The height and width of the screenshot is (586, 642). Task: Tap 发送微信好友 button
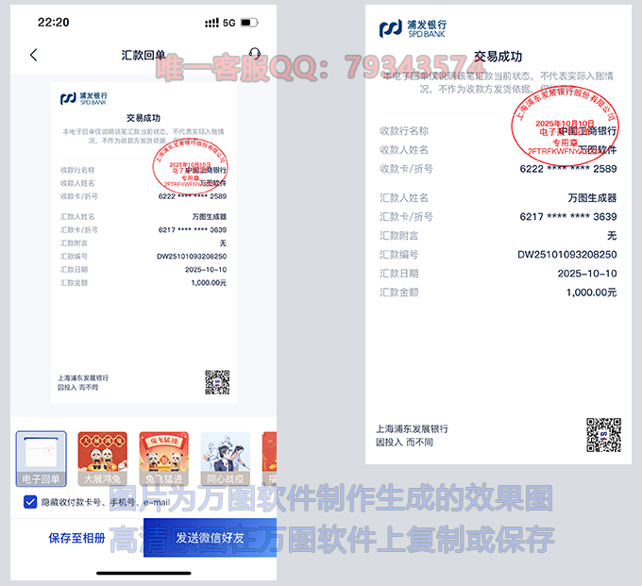point(210,538)
